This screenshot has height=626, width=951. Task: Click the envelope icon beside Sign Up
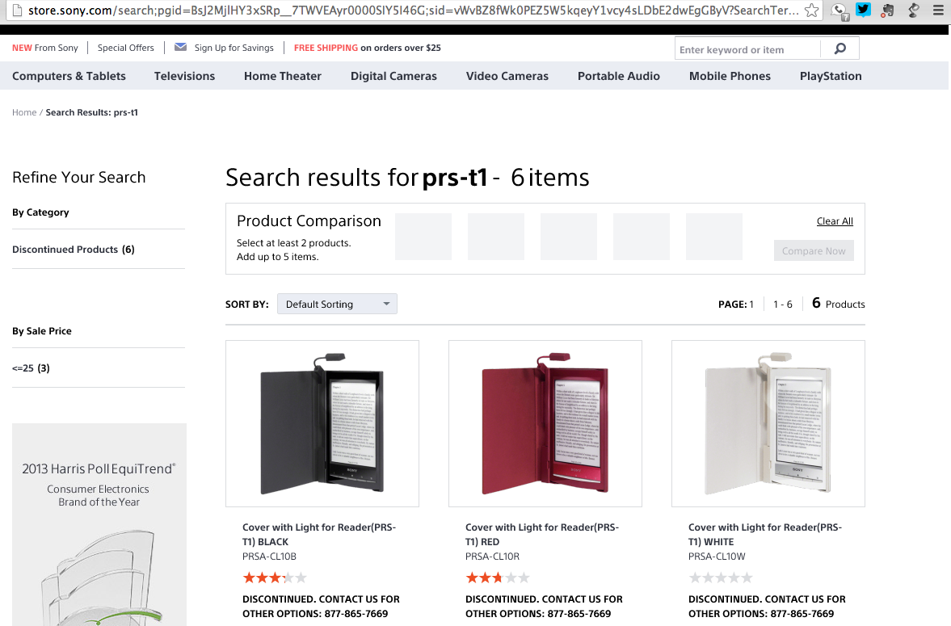tap(180, 48)
